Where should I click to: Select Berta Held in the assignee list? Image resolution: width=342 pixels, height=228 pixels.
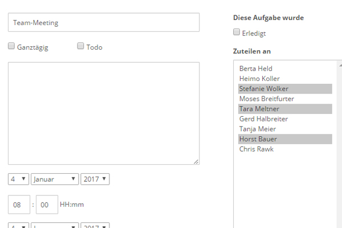point(285,68)
